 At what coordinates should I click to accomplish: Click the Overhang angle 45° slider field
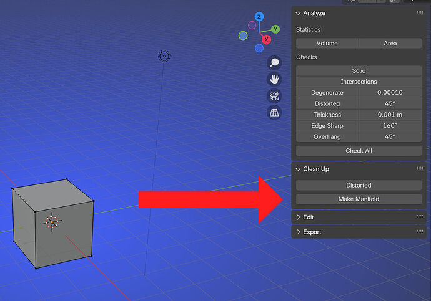(390, 137)
